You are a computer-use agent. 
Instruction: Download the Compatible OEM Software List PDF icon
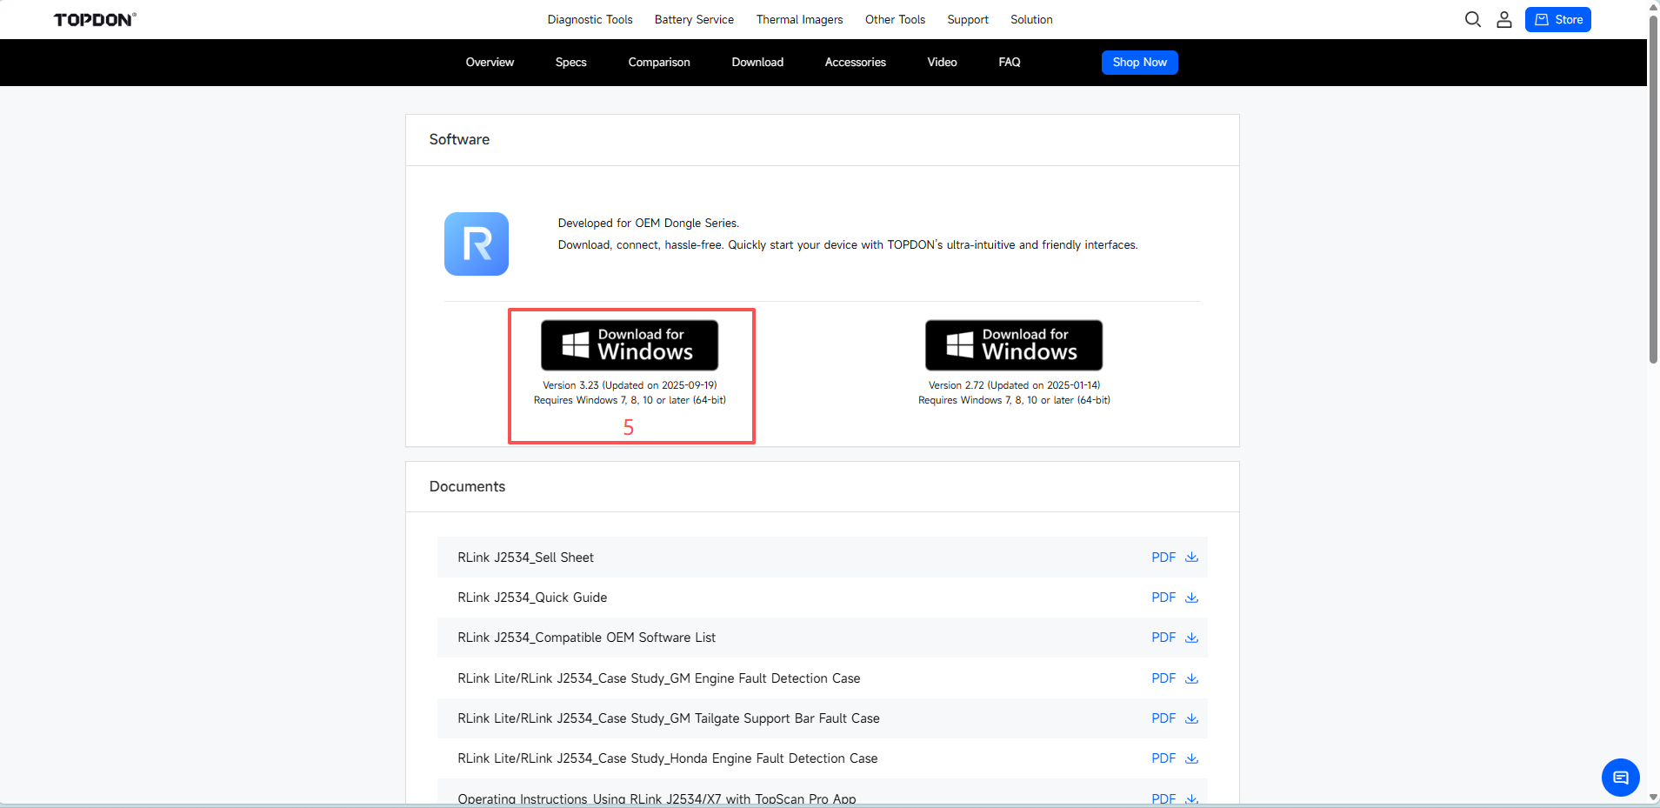(x=1191, y=638)
